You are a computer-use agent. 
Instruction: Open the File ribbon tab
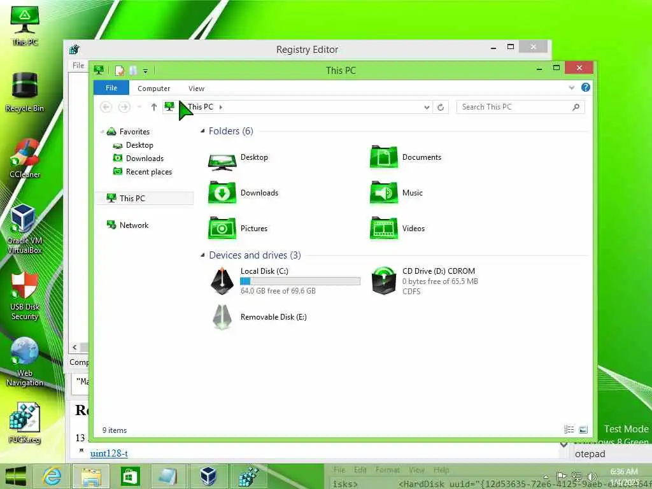111,88
